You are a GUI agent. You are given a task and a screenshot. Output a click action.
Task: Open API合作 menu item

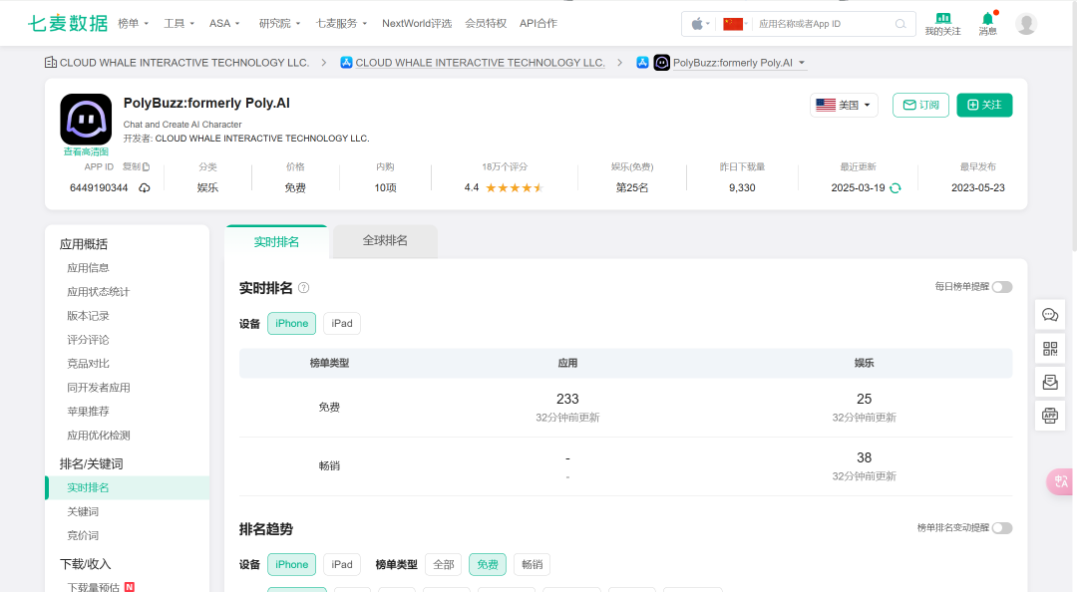[538, 23]
